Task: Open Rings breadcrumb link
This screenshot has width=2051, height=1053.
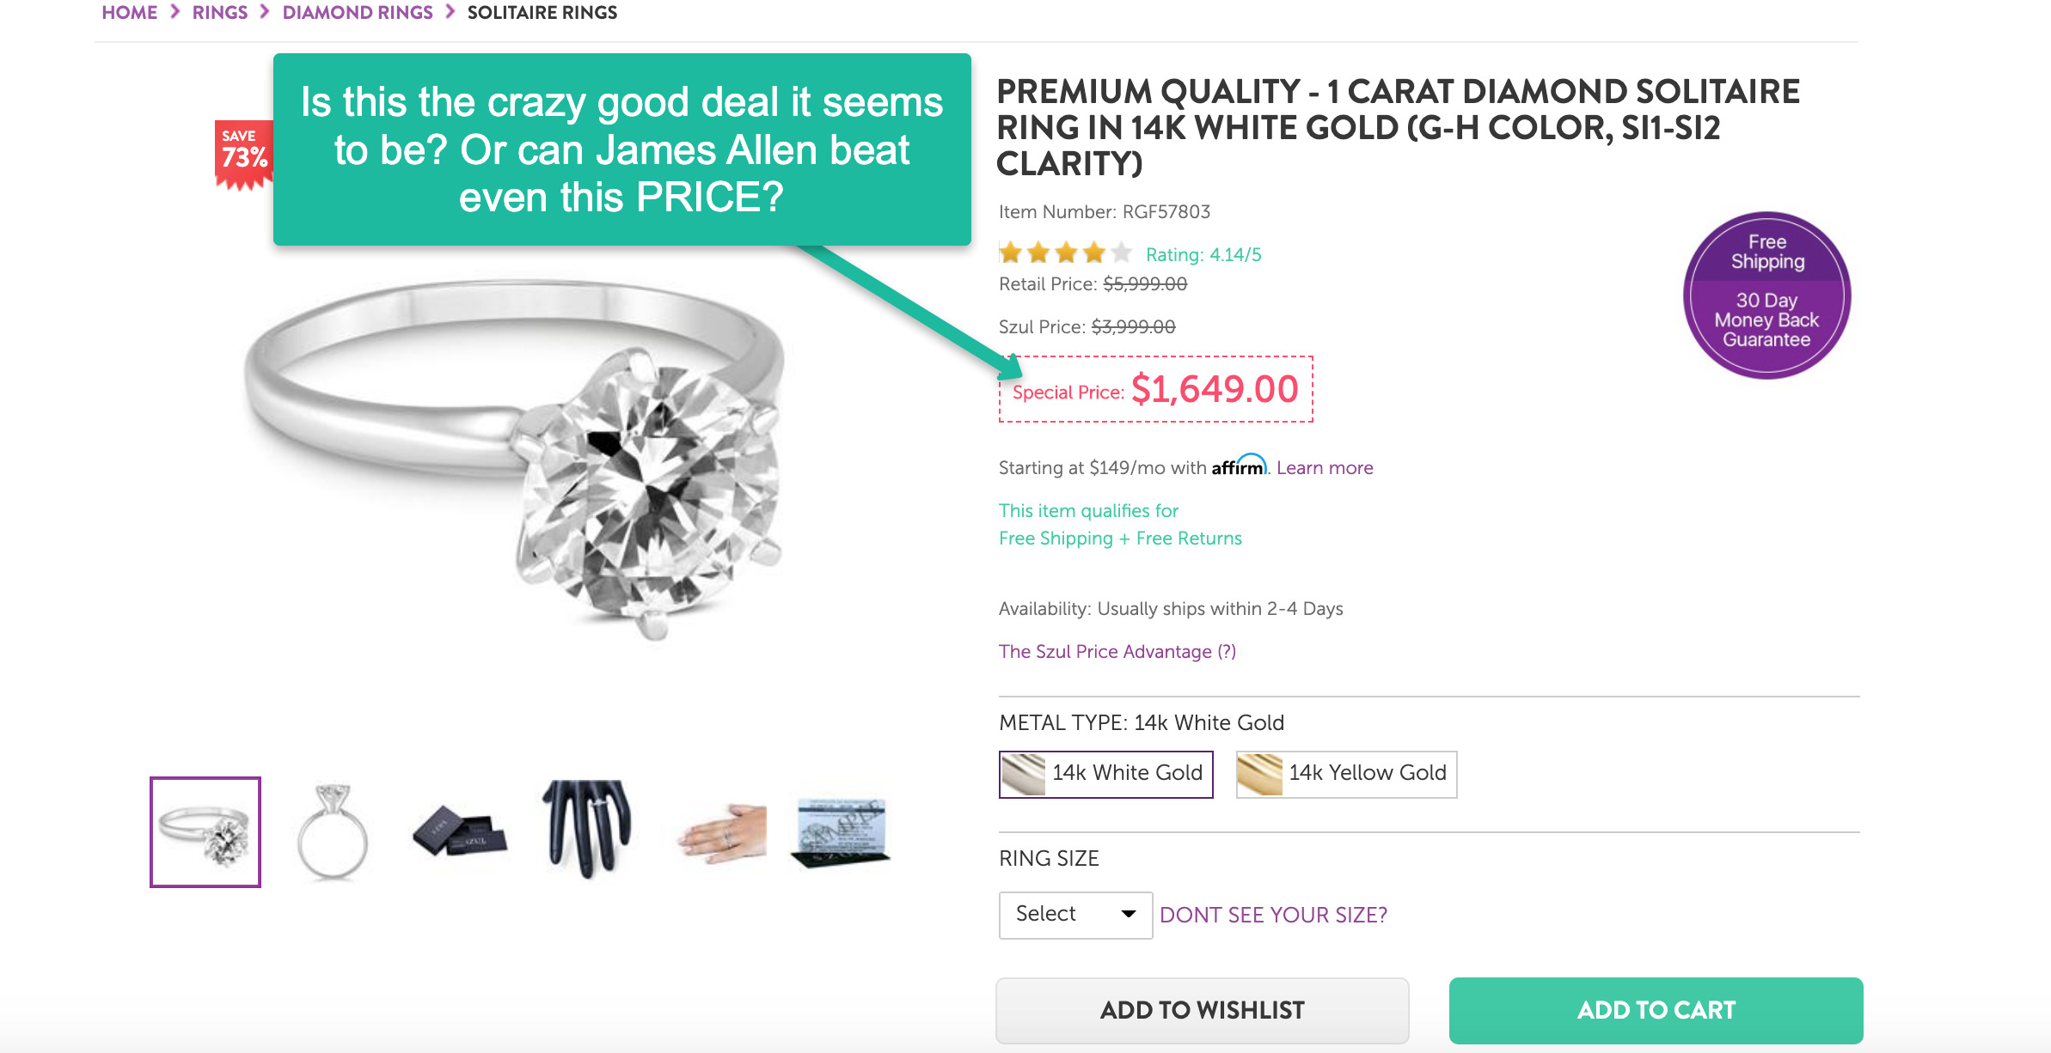Action: point(220,13)
